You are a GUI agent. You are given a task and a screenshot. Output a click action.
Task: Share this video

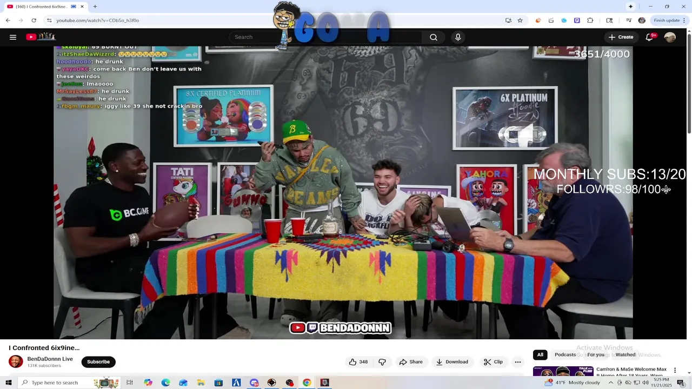[x=411, y=362]
